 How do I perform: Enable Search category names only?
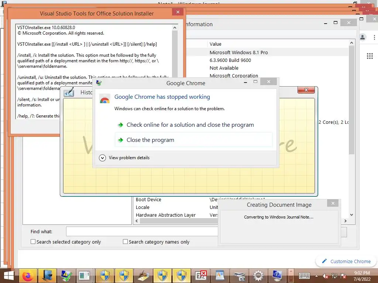coord(126,242)
